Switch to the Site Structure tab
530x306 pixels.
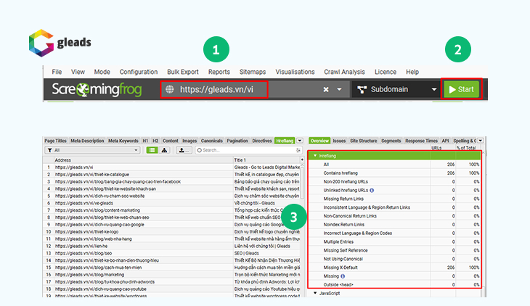pos(363,141)
